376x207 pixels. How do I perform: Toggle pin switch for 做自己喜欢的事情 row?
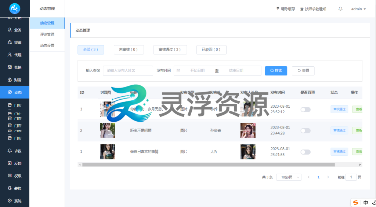305,152
